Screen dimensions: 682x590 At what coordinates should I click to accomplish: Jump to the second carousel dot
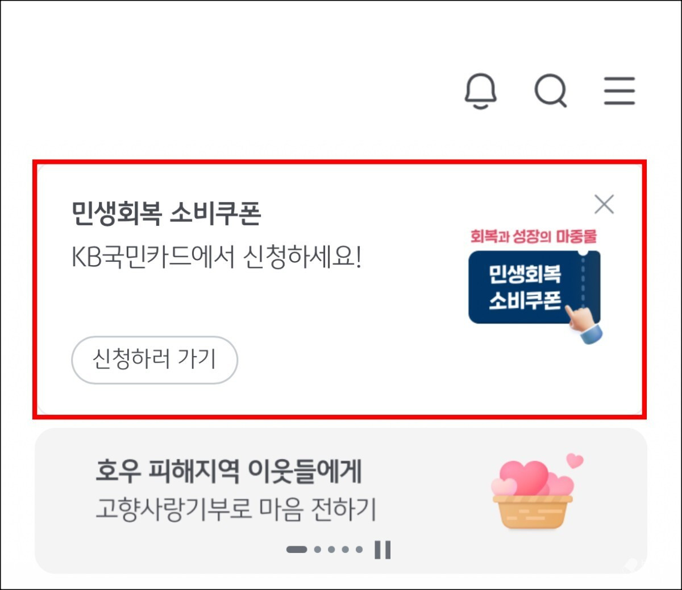click(x=318, y=550)
